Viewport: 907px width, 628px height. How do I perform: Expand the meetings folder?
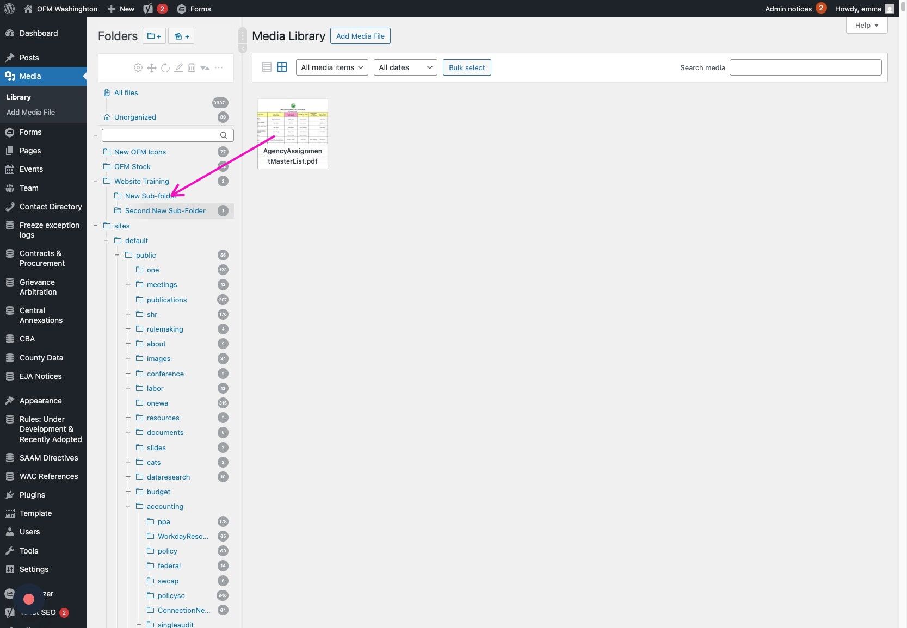click(128, 285)
